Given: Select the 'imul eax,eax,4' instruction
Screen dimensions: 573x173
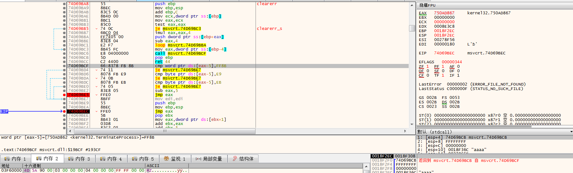Looking at the screenshot, I should pyautogui.click(x=173, y=33).
